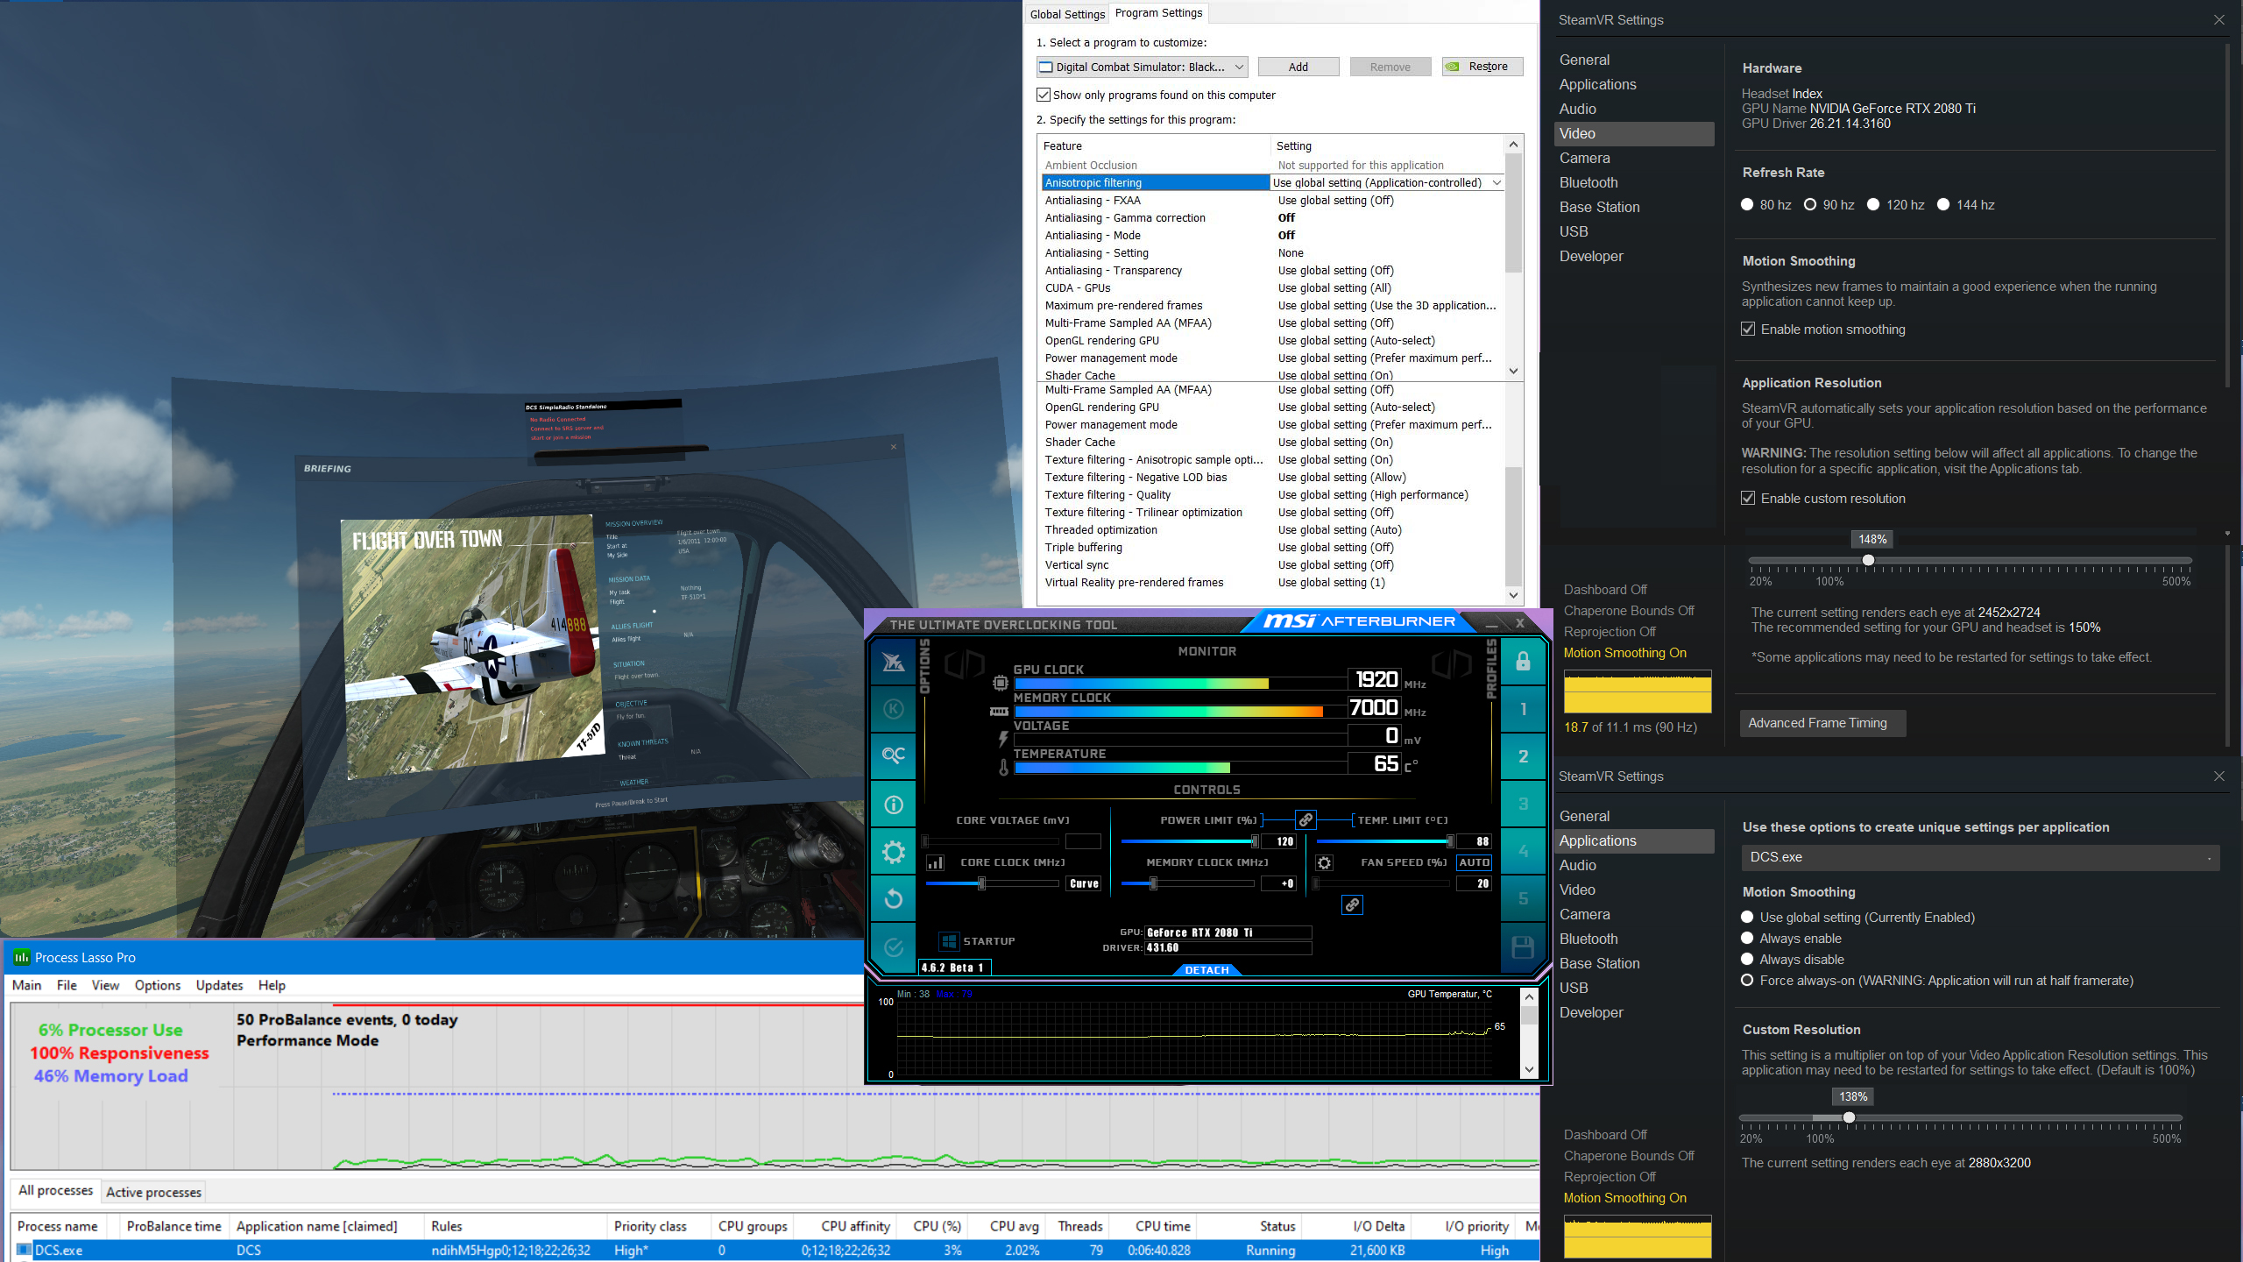This screenshot has width=2243, height=1262.
Task: Click Afterburner graph scroll-up arrow
Action: point(1529,997)
